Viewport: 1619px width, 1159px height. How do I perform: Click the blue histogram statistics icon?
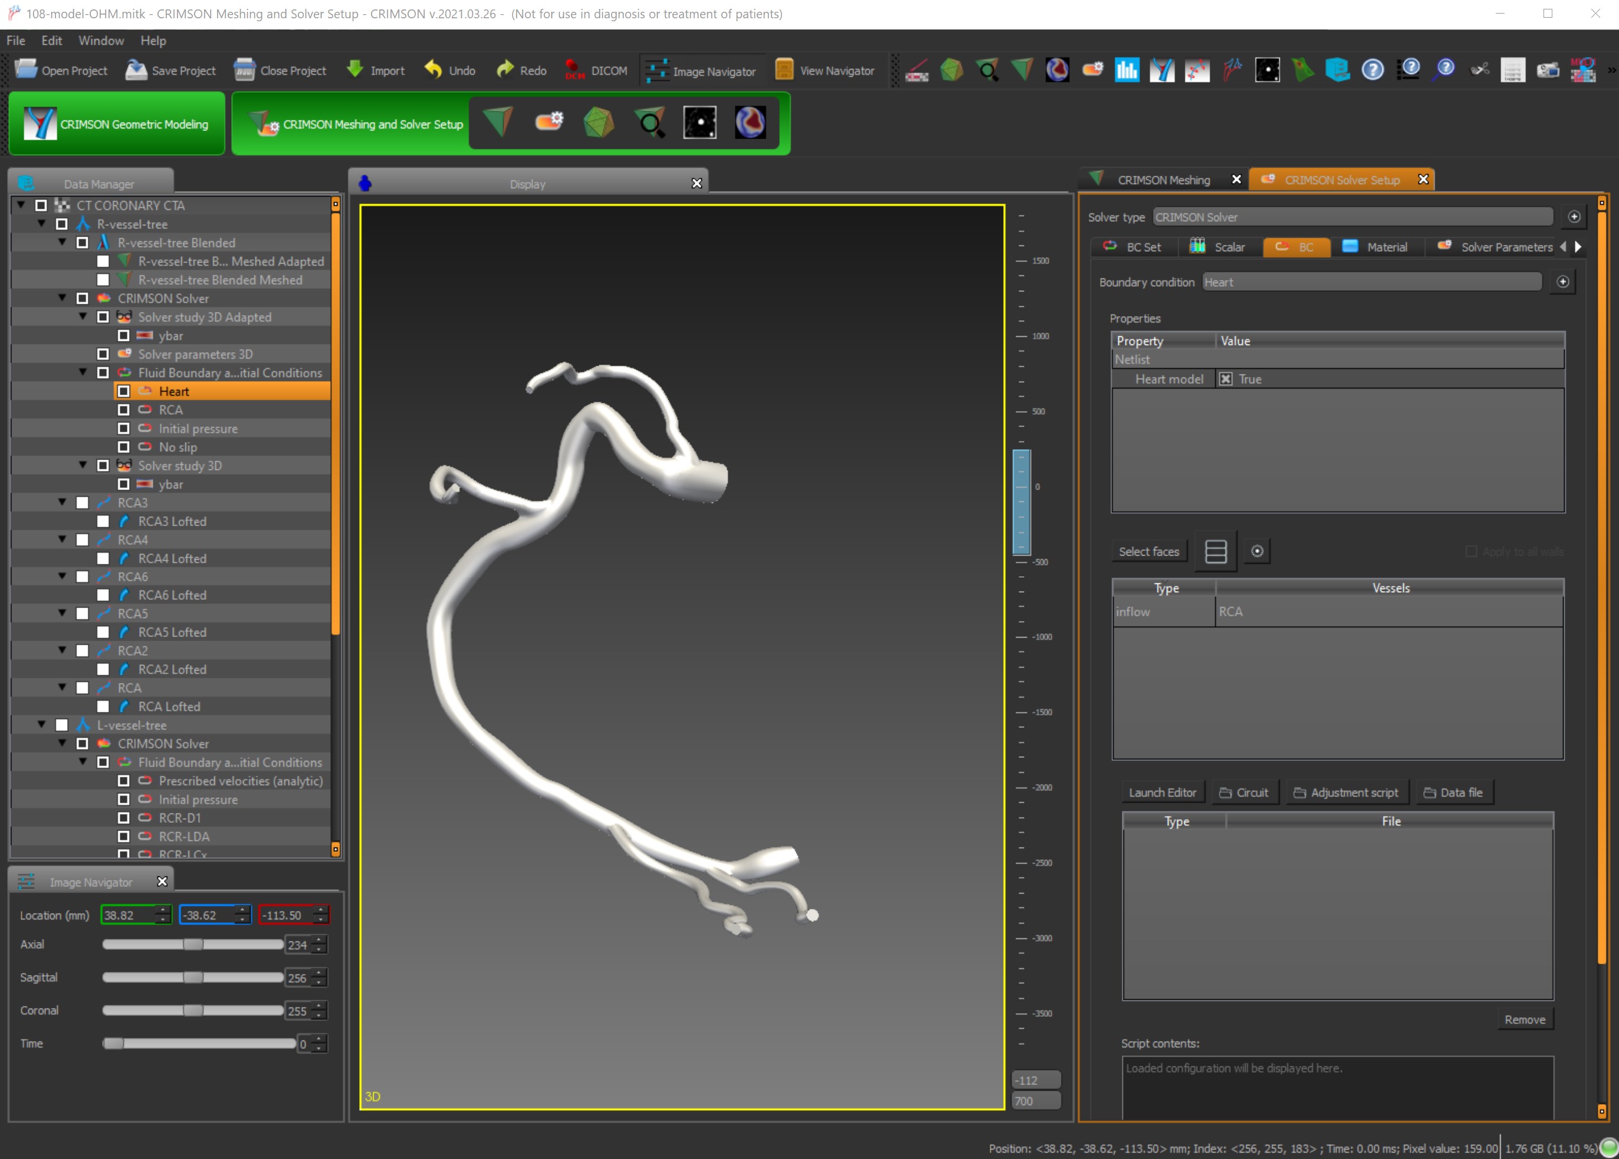[x=1127, y=70]
